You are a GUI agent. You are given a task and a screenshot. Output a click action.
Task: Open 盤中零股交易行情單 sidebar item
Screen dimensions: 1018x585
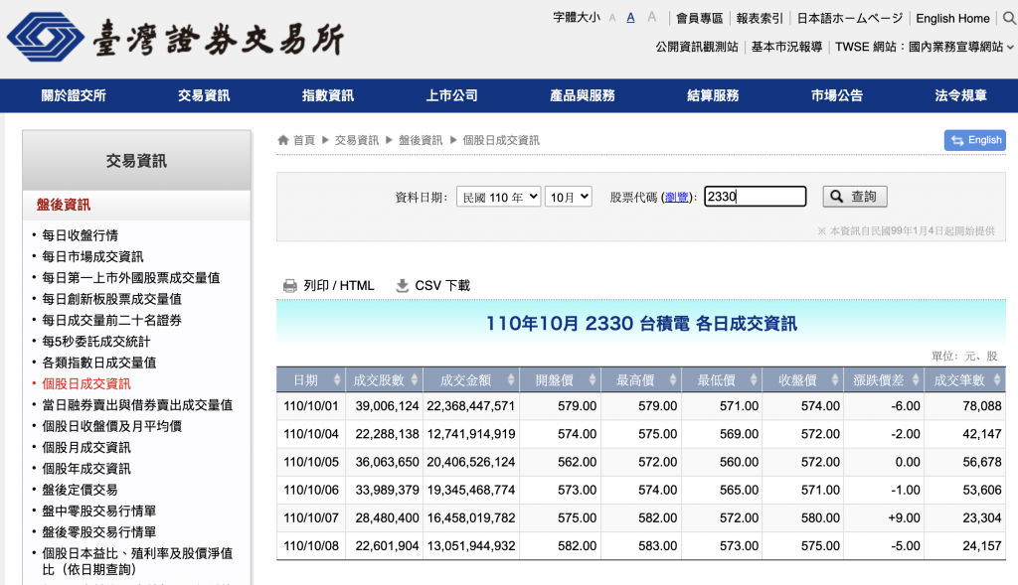[x=98, y=512]
